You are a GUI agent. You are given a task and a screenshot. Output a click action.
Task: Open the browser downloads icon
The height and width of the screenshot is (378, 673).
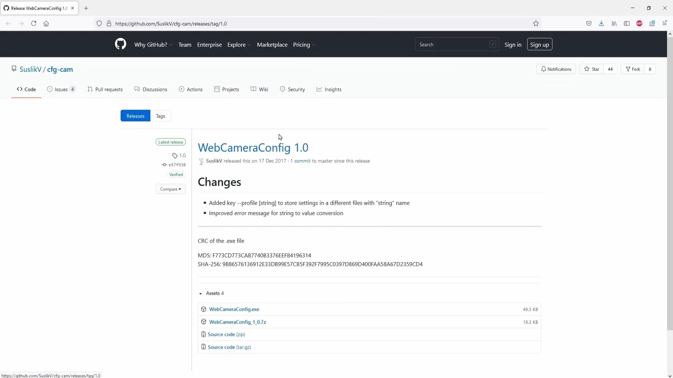coord(601,23)
